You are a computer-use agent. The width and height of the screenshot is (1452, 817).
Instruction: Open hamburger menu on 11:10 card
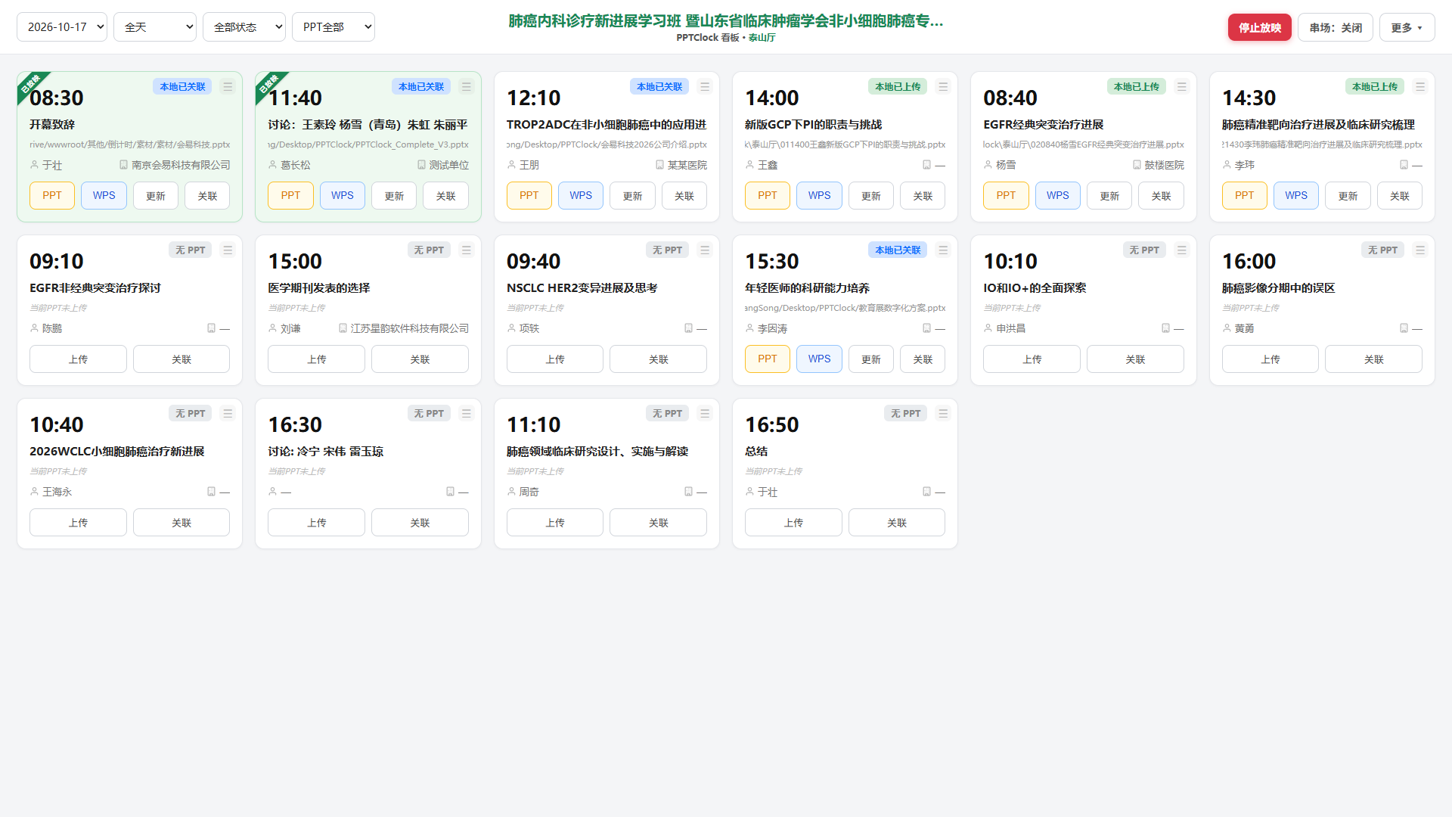[705, 414]
